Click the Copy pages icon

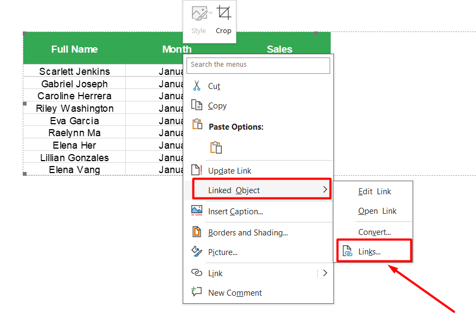pos(196,105)
